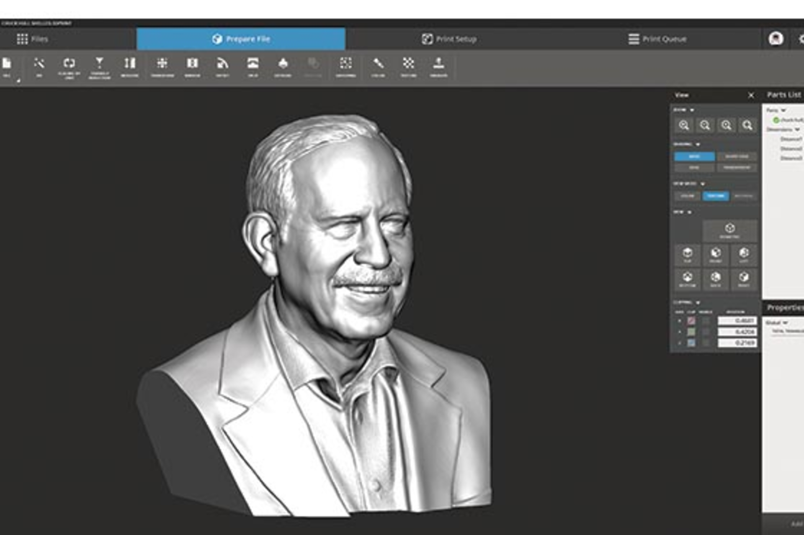Click the first clipping position input field
Screen dimensions: 804x535
pyautogui.click(x=737, y=321)
